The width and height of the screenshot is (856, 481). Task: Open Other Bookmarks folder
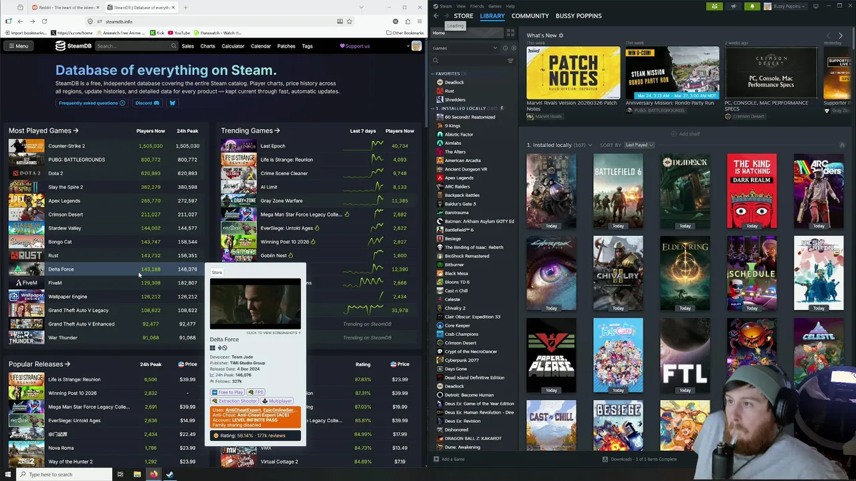pyautogui.click(x=405, y=33)
